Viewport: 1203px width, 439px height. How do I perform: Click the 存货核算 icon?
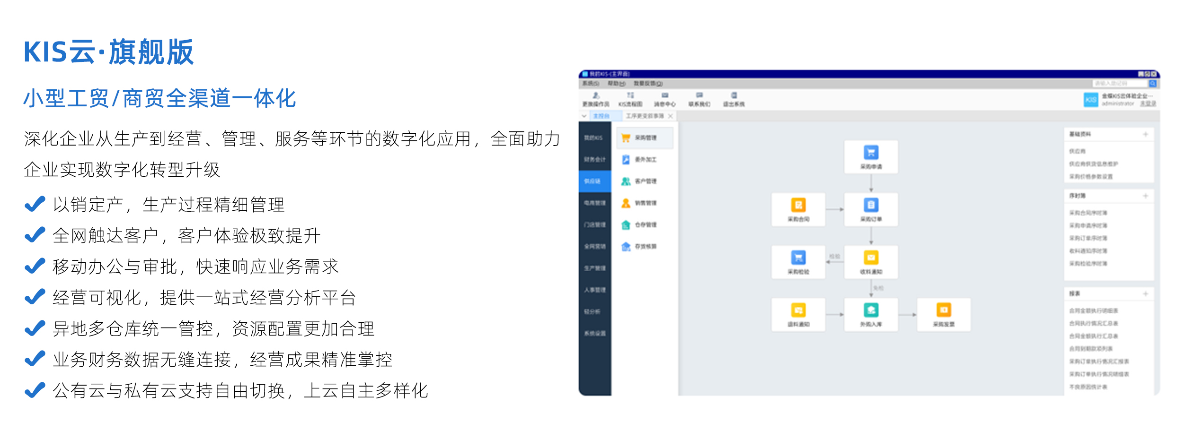click(626, 247)
